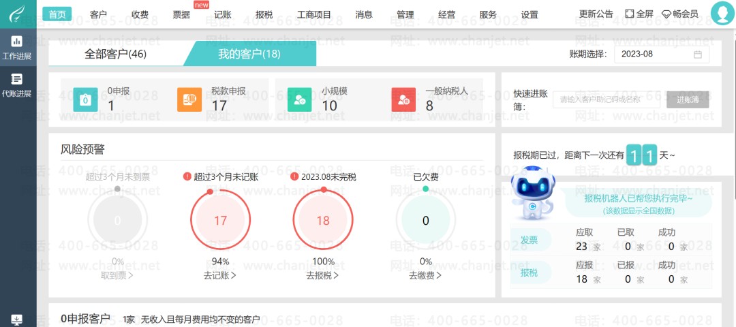Open the 更新公告 link

coord(596,14)
